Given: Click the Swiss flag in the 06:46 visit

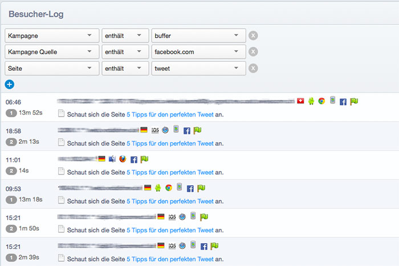Looking at the screenshot, I should click(x=300, y=101).
